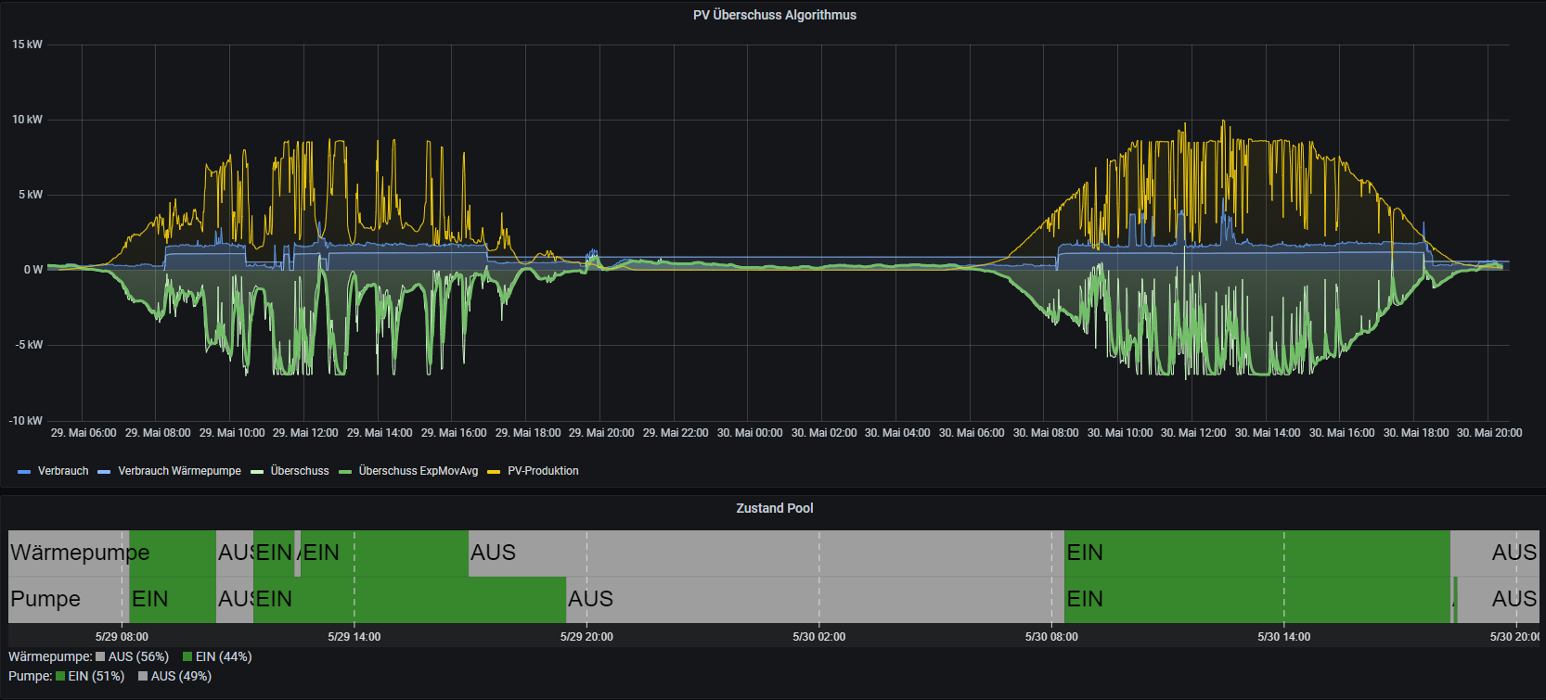Open the PV Überschuss Algorithmus panel title

774,15
